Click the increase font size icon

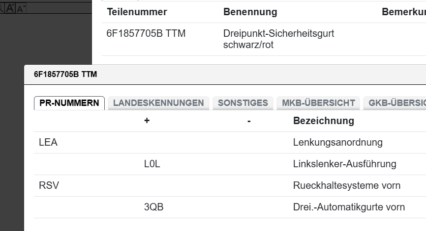click(x=10, y=8)
